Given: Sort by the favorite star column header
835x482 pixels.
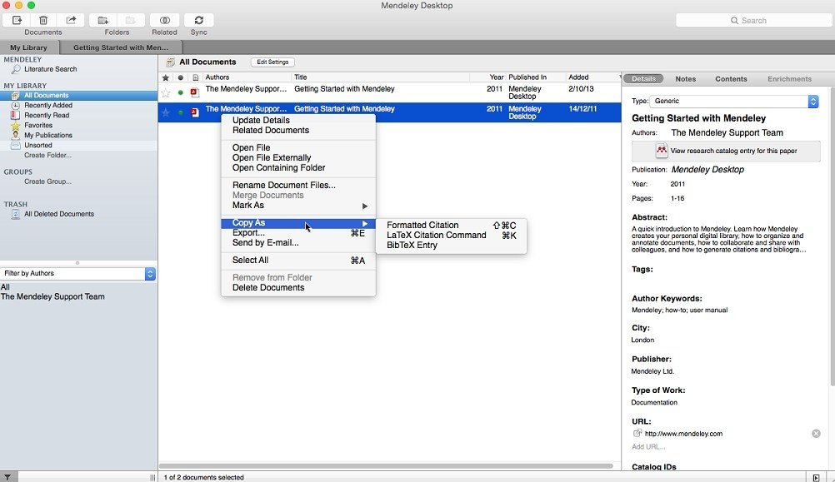Looking at the screenshot, I should coord(166,77).
